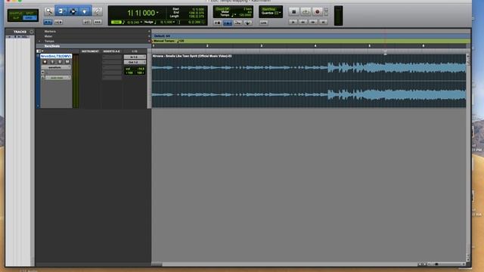Click the INSTRUMENT column header
484x272 pixels.
pos(90,51)
